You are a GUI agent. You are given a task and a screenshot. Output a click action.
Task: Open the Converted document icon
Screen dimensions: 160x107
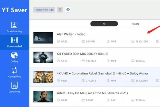tap(14, 85)
